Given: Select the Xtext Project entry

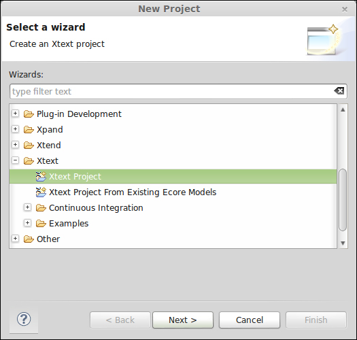Looking at the screenshot, I should click(x=173, y=177).
